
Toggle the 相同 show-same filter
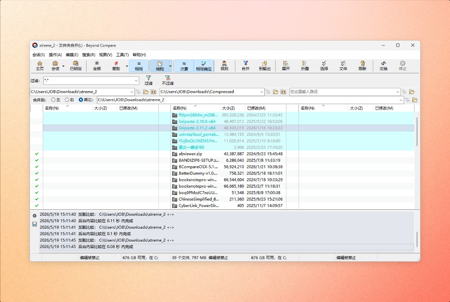(x=138, y=66)
